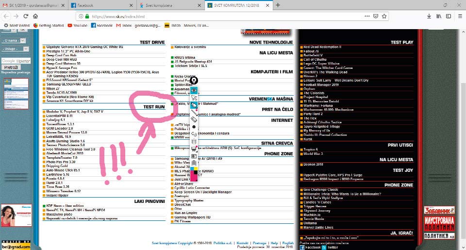Open the Most Visited bookmarks folder

pos(17,26)
